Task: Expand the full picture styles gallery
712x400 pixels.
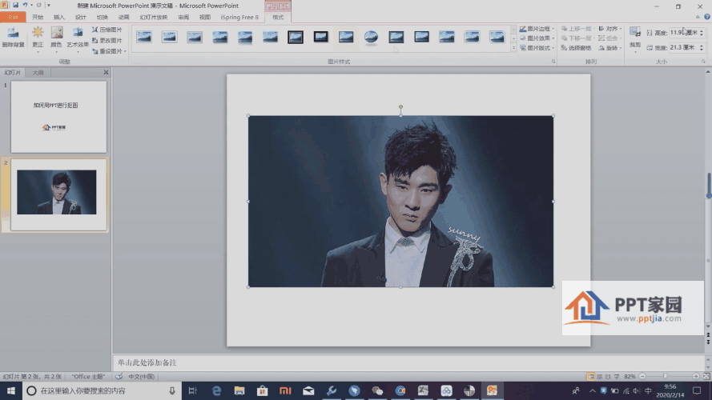Action: (x=513, y=48)
